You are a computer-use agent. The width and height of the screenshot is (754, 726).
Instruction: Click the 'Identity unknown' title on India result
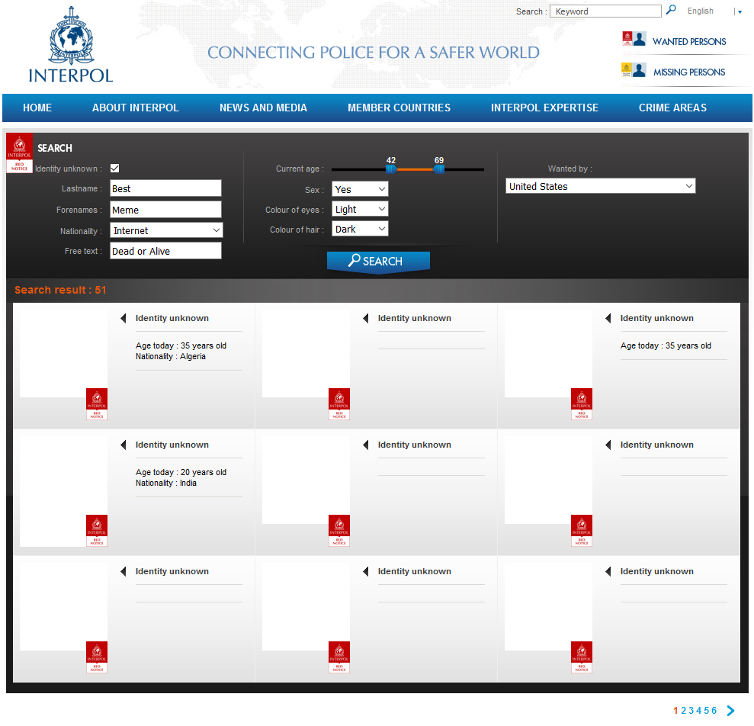click(x=172, y=445)
